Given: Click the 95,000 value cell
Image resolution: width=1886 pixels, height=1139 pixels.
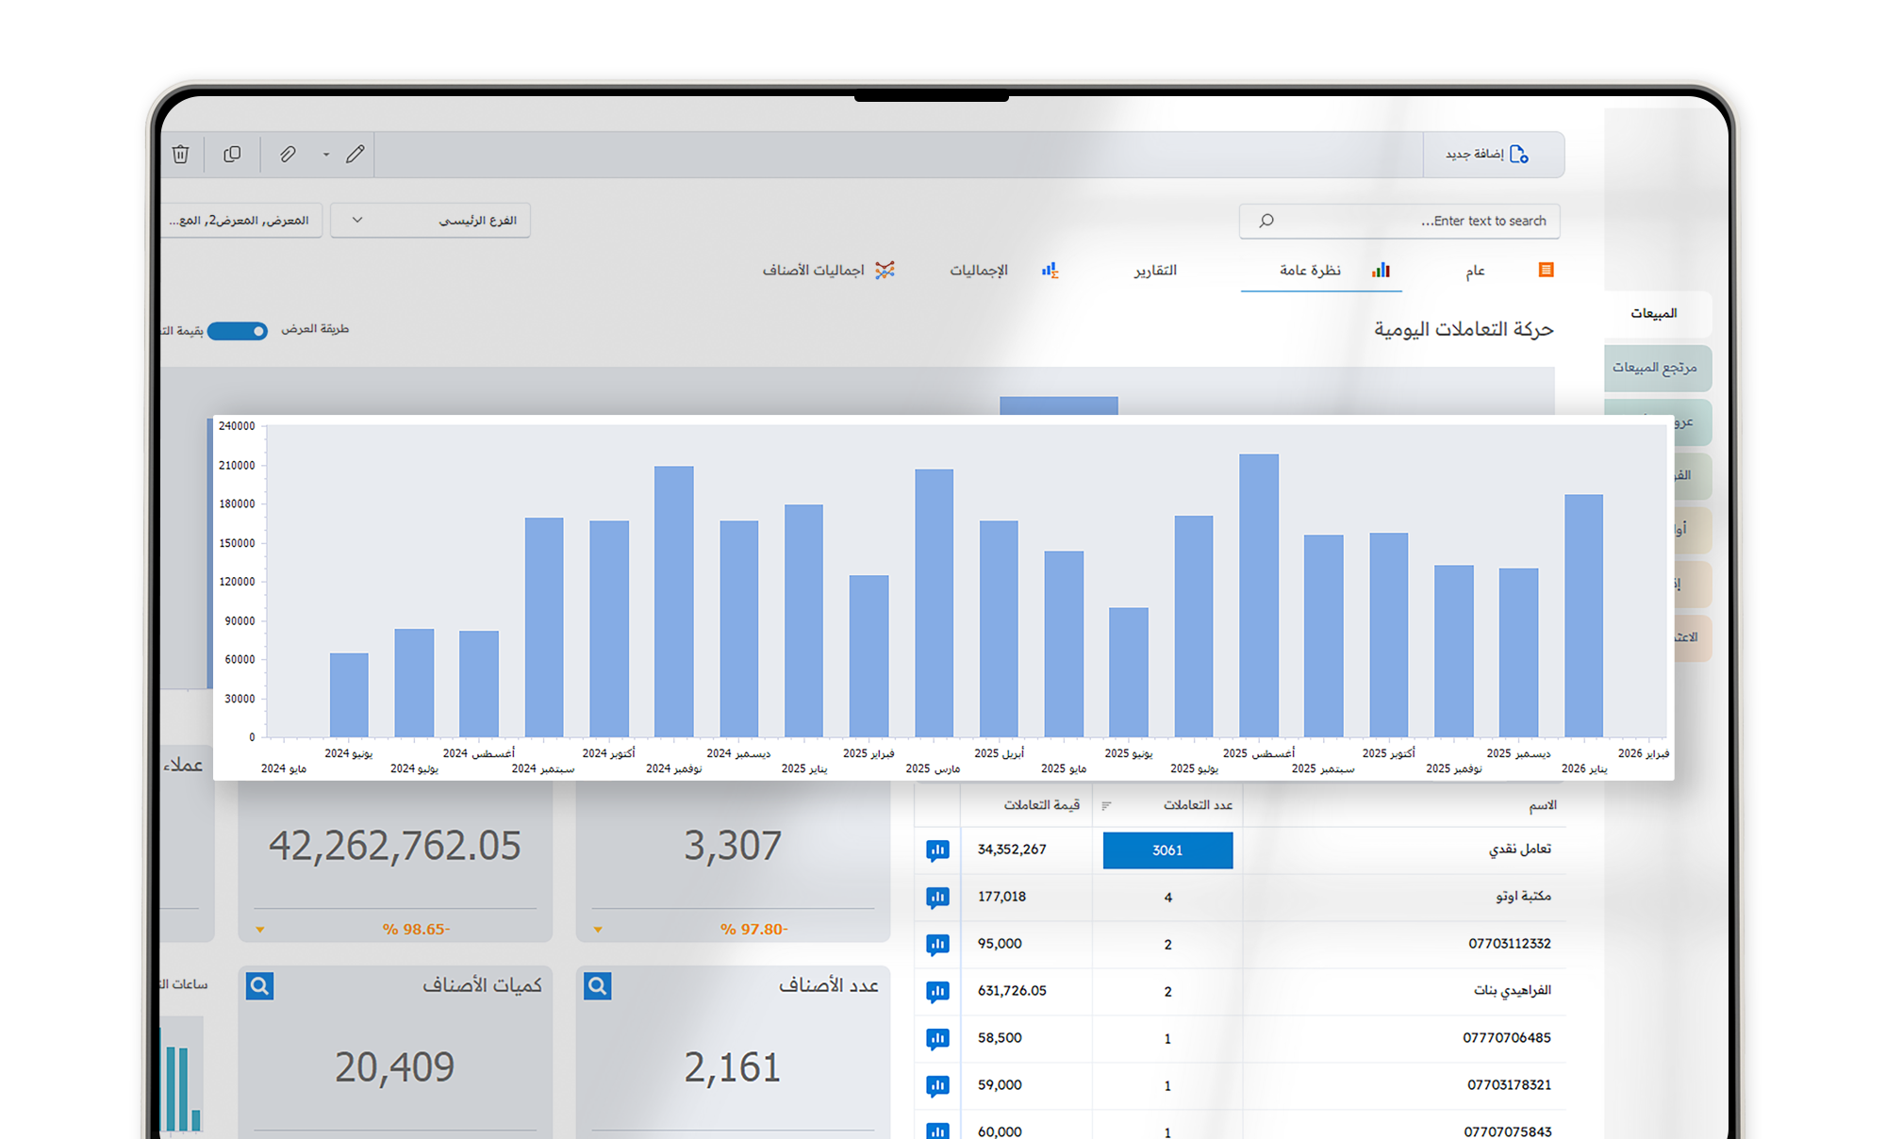Looking at the screenshot, I should click(1000, 944).
